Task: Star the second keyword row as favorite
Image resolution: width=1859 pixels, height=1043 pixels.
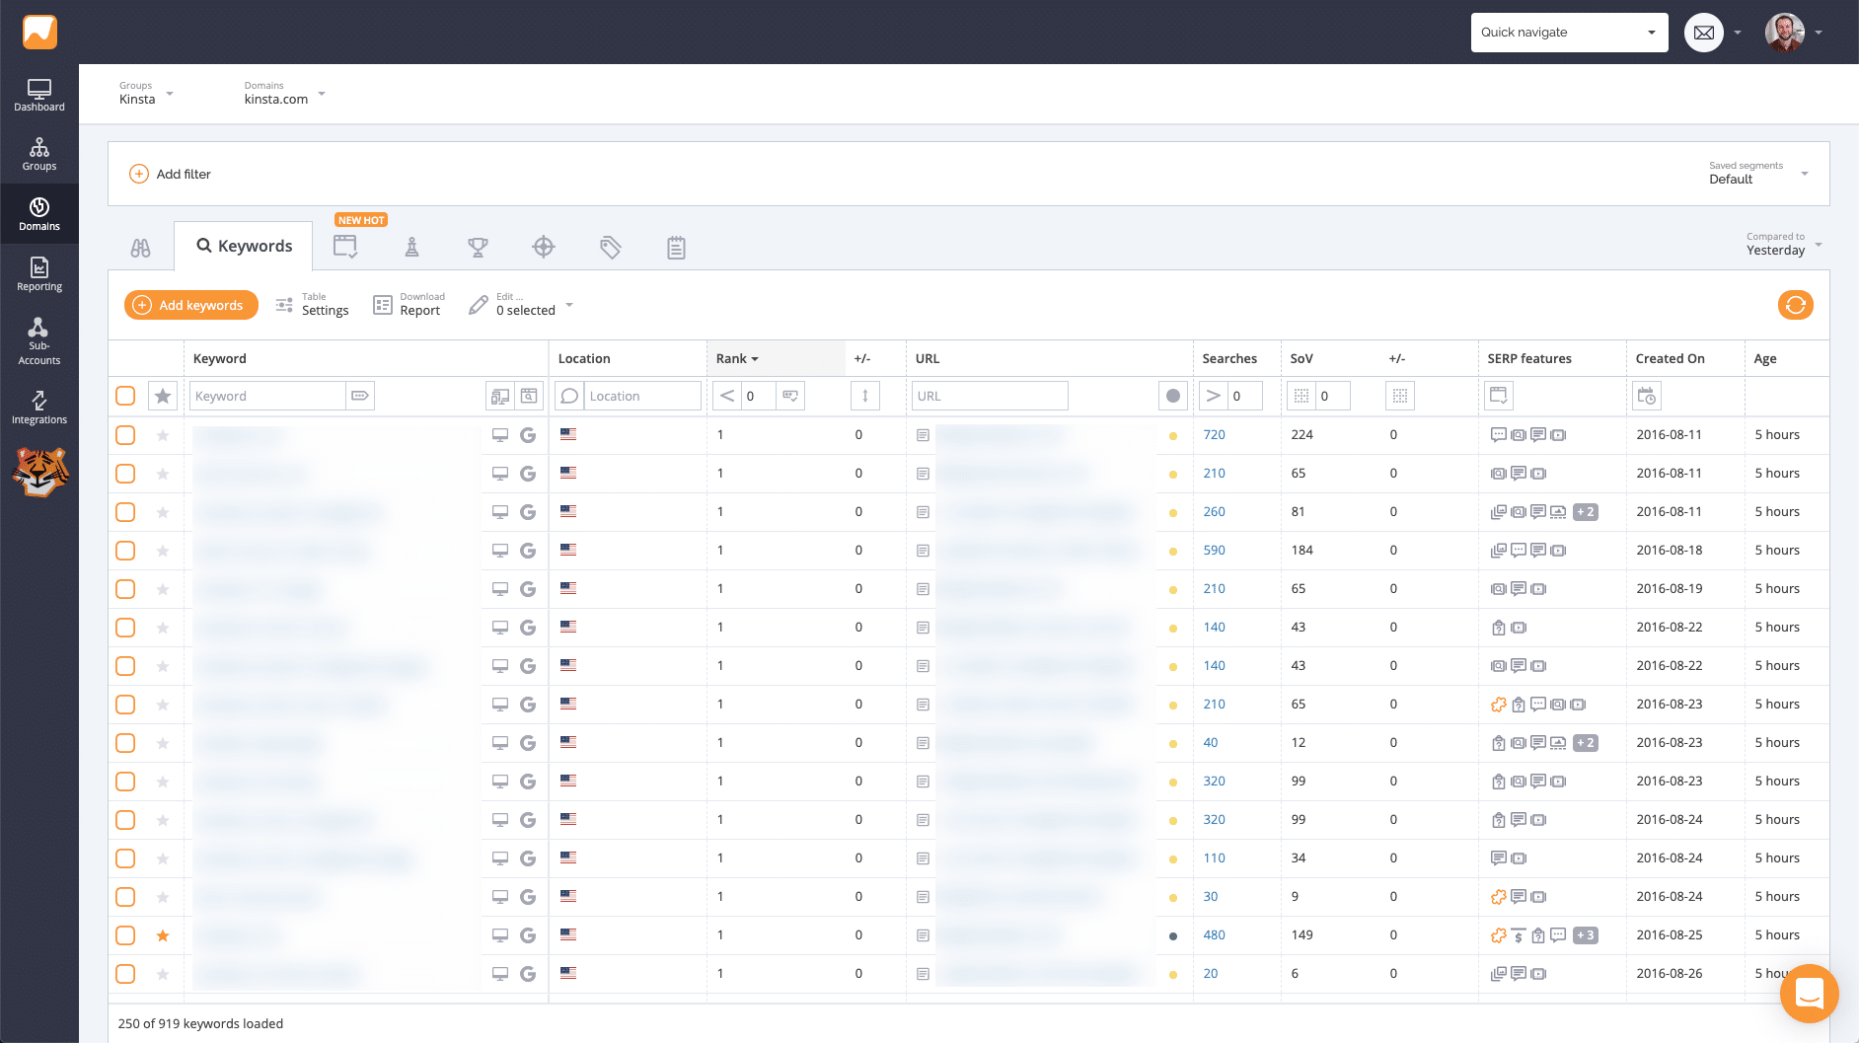Action: [x=163, y=473]
